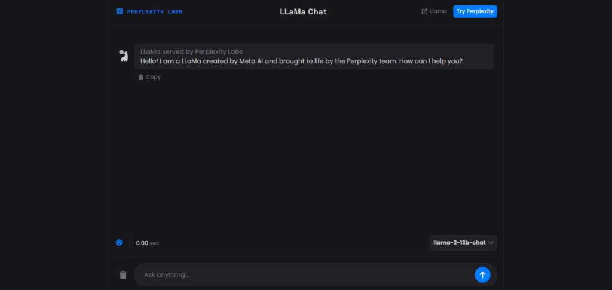The image size is (612, 290).
Task: Click the Try Perplexity button
Action: coord(475,11)
